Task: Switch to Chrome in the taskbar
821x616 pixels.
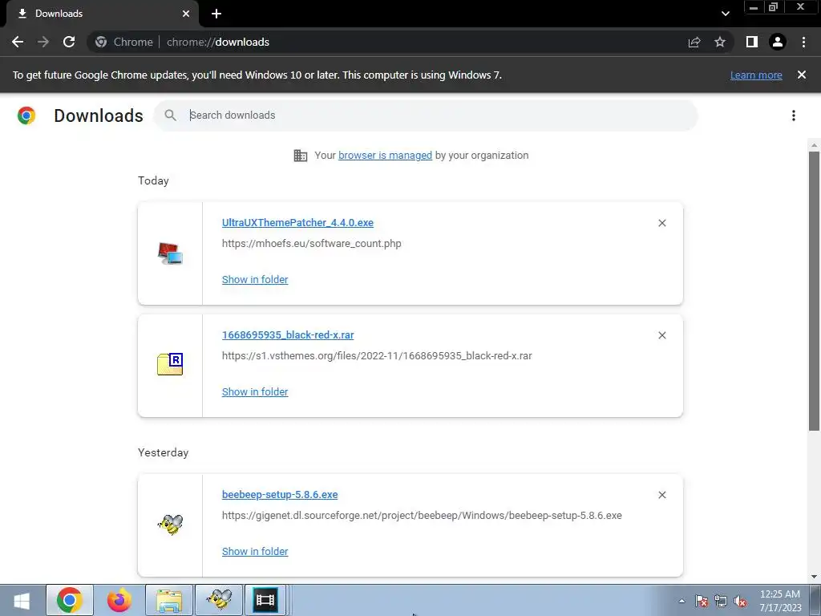Action: click(x=70, y=600)
